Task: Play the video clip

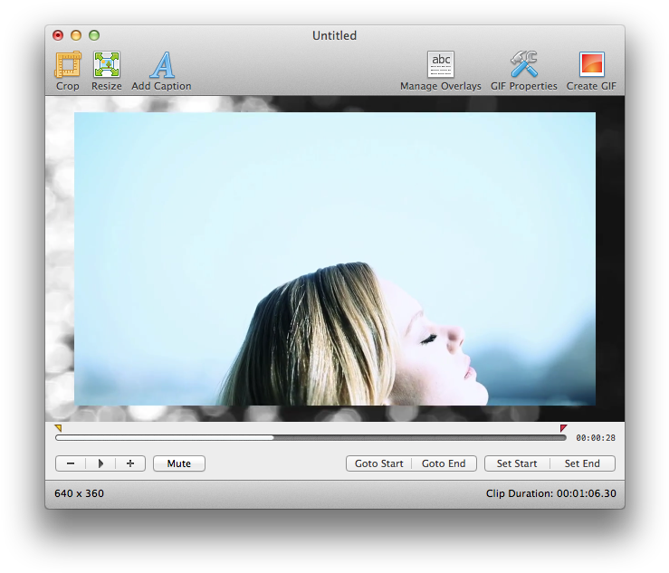Action: coord(100,463)
